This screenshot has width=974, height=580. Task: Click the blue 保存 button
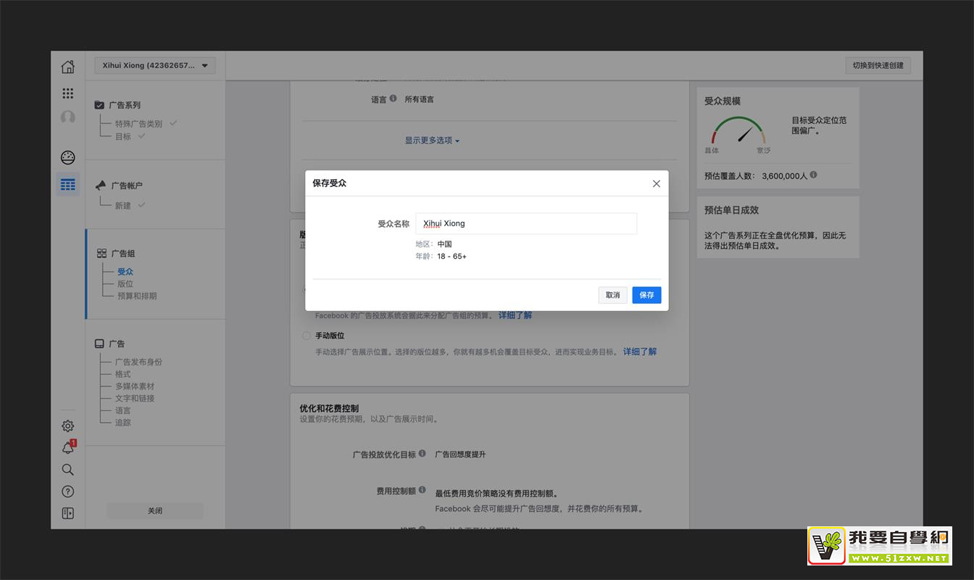[x=646, y=295]
